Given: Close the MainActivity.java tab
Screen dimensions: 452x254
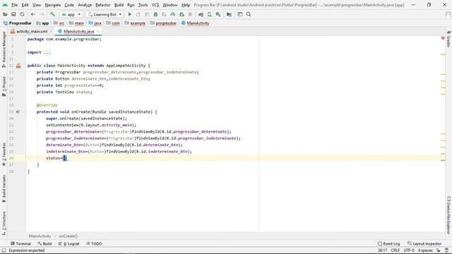Looking at the screenshot, I should tap(98, 31).
